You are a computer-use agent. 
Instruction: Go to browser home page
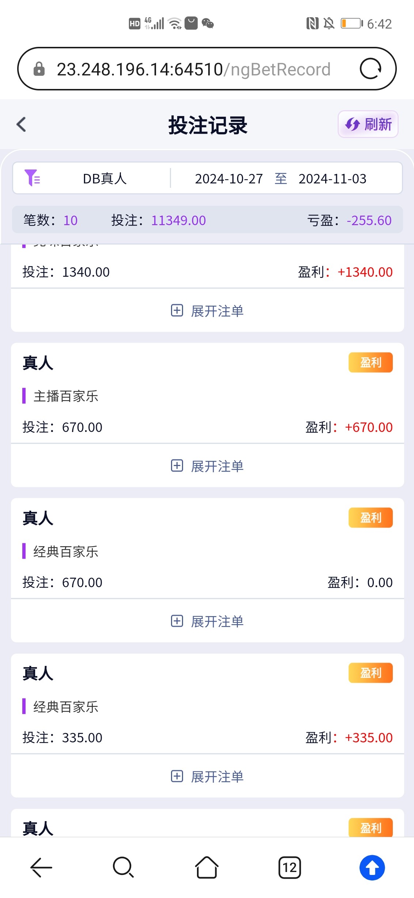(x=206, y=867)
